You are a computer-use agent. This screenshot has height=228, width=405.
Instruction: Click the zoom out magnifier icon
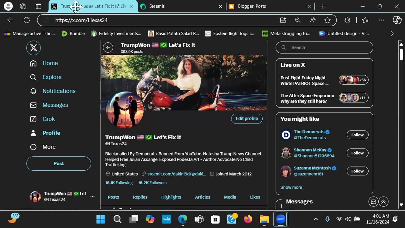[x=297, y=20]
